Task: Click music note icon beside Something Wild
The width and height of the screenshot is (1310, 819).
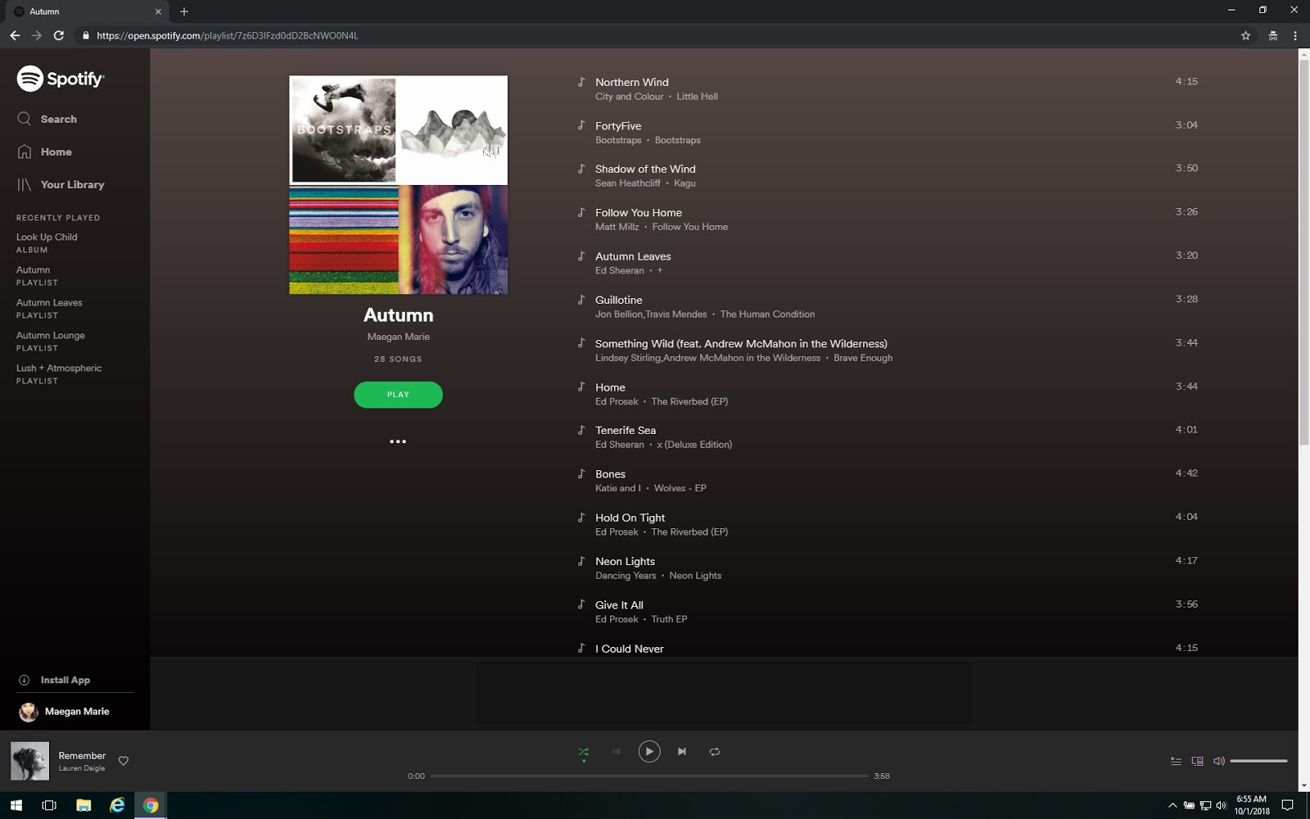Action: [x=581, y=343]
